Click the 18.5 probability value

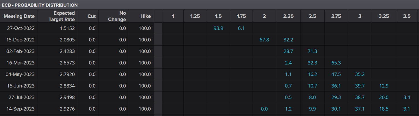pos(383,109)
